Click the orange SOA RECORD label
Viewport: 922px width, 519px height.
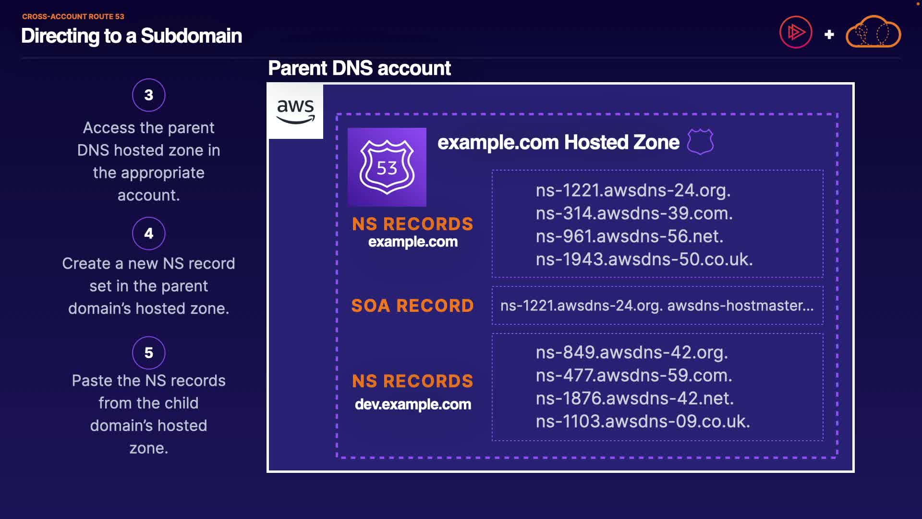click(x=412, y=306)
